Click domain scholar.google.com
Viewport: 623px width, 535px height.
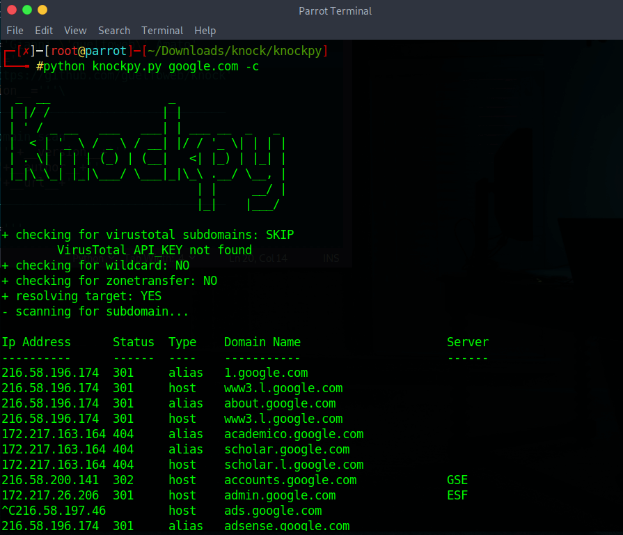pyautogui.click(x=287, y=449)
